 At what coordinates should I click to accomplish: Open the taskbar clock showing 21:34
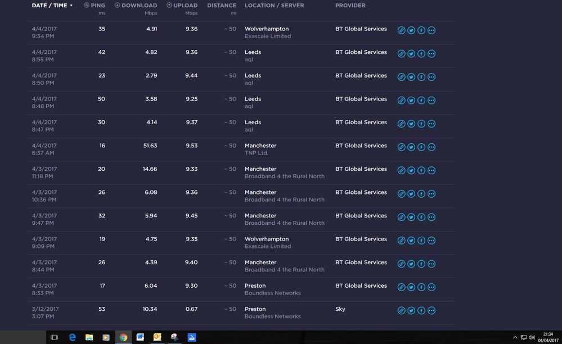[x=548, y=337]
